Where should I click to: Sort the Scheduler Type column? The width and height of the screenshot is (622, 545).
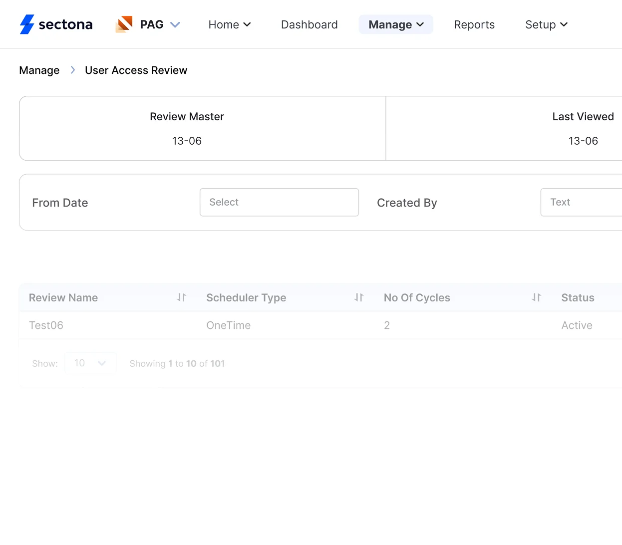[x=359, y=297]
